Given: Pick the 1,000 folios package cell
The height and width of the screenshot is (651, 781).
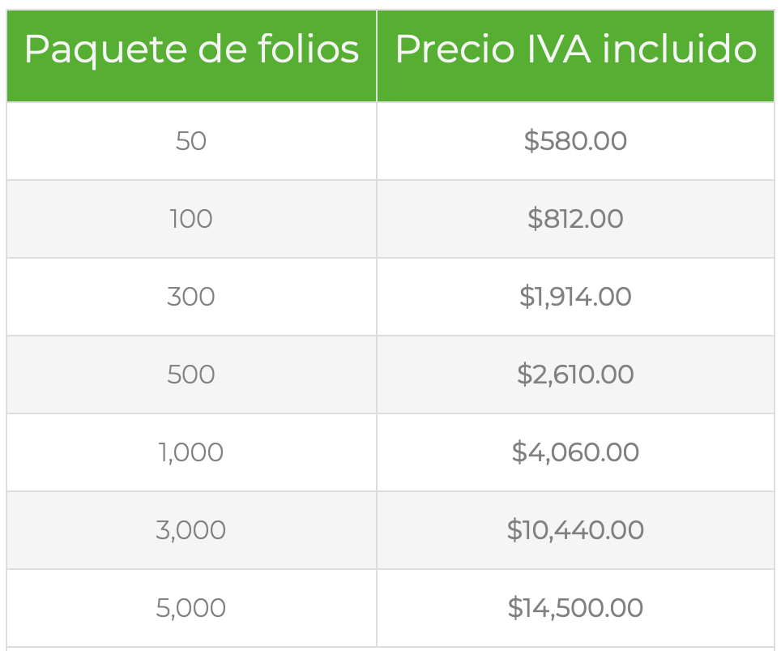Looking at the screenshot, I should tap(191, 452).
